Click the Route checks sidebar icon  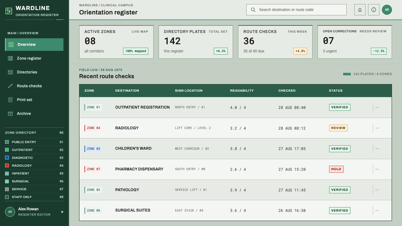10,86
